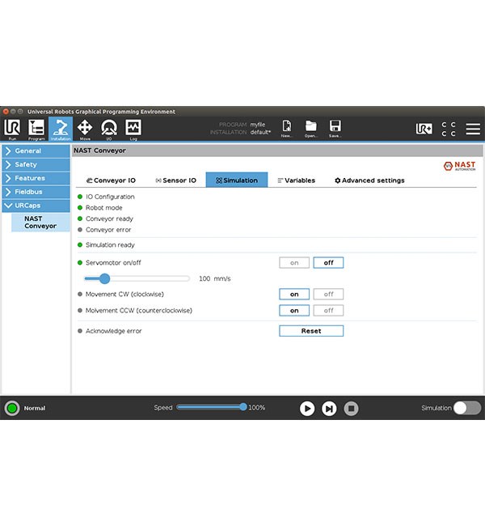
Task: Open the Move screen icon
Action: 85,129
